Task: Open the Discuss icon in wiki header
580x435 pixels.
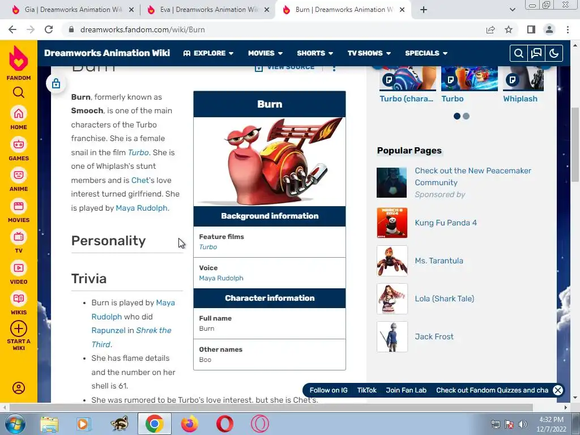Action: point(536,53)
